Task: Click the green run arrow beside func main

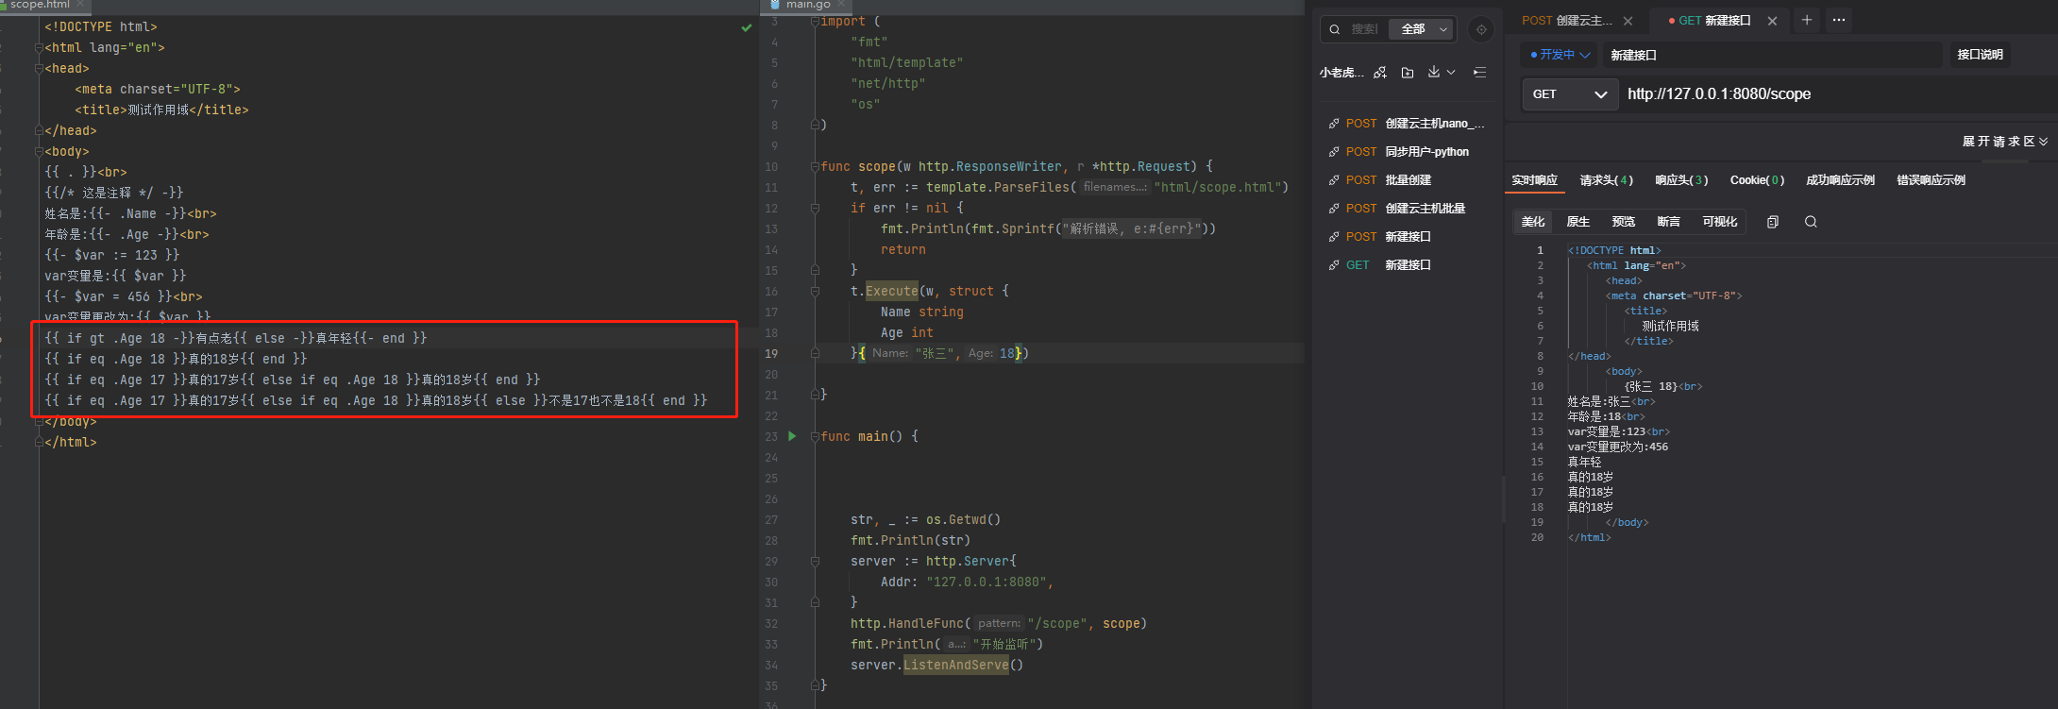Action: point(792,436)
